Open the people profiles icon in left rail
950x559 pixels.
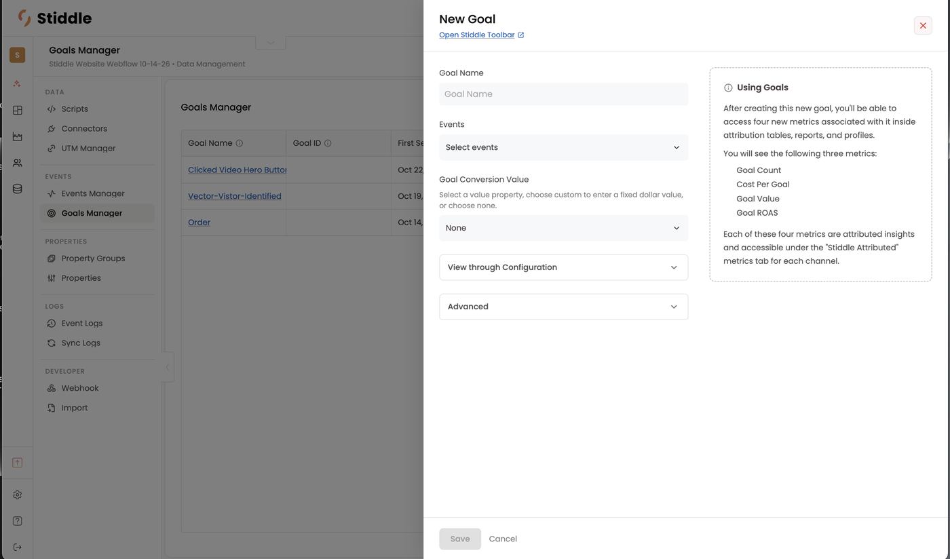point(18,163)
